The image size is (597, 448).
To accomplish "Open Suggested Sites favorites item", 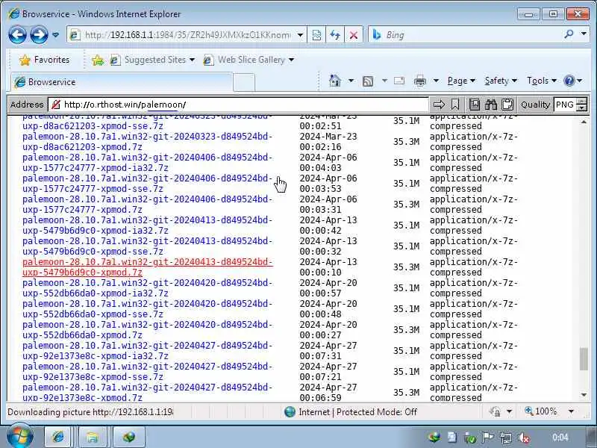I will coord(152,60).
